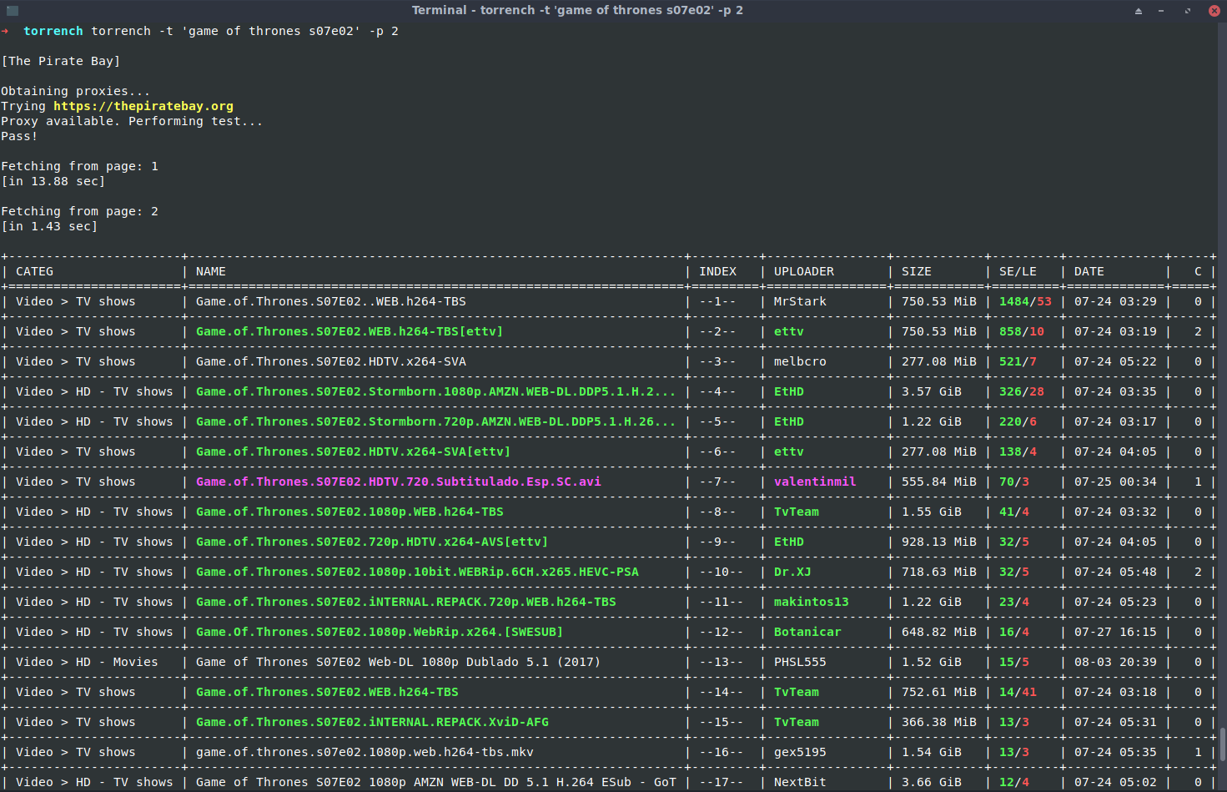Click torrent 'Game.of.Thrones.S07E02.HDTV.x264-SVA[ettv]'
The width and height of the screenshot is (1227, 792).
tap(354, 451)
